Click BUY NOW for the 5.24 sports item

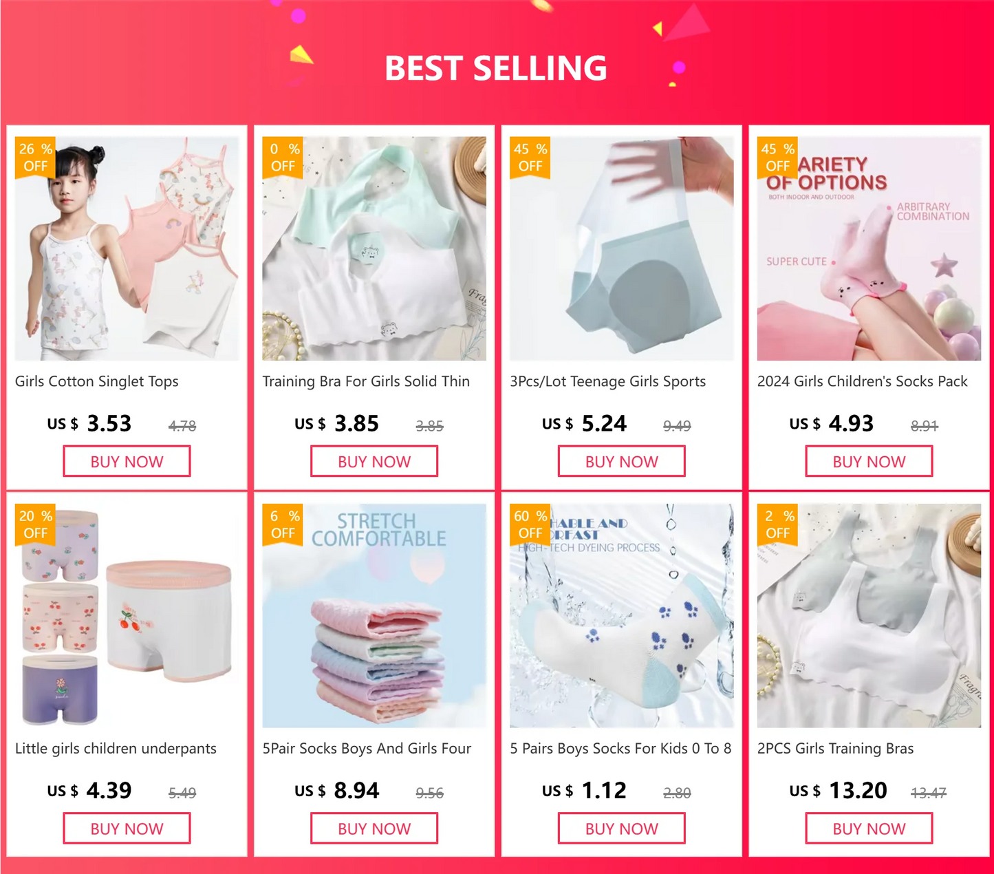(x=622, y=461)
